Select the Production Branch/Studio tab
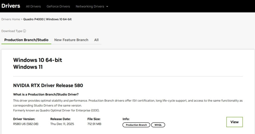Viewport: 255px width, 134px height. click(26, 40)
